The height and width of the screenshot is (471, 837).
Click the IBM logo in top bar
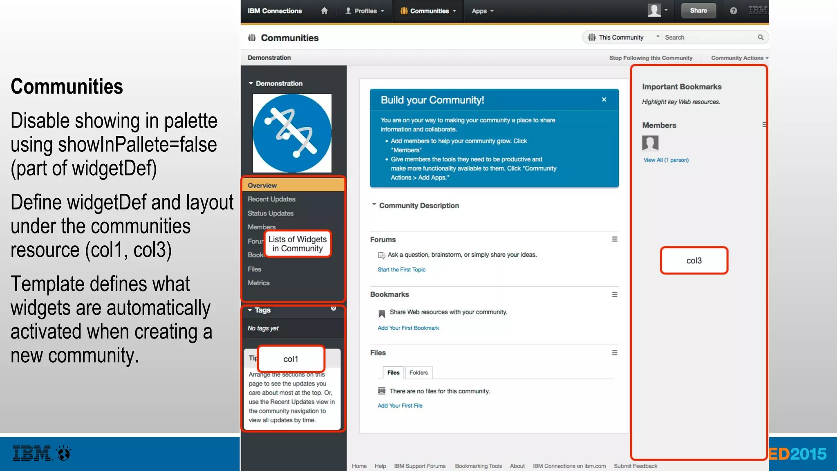[x=758, y=11]
